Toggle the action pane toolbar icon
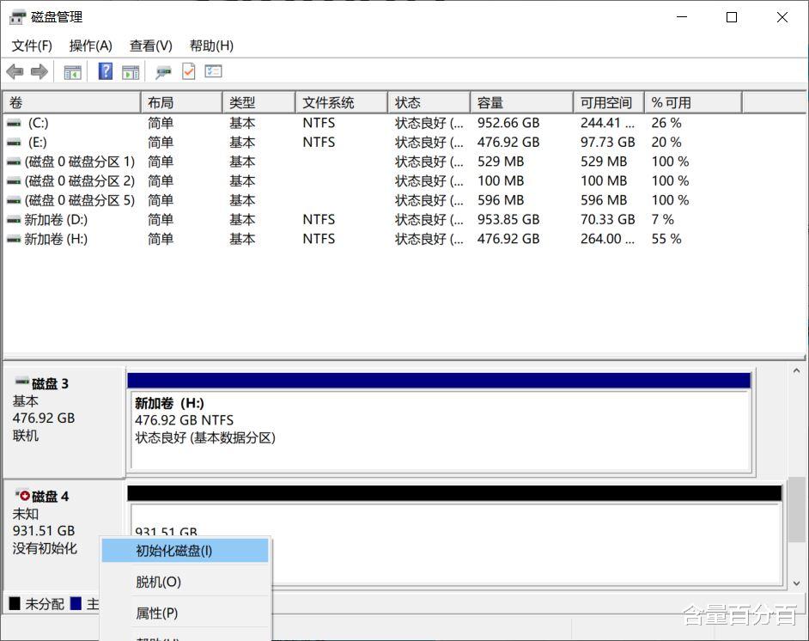The height and width of the screenshot is (641, 809). (131, 72)
